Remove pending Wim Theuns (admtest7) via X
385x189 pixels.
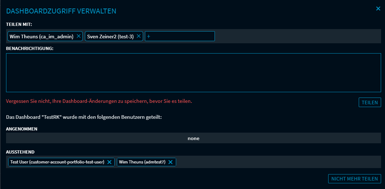coord(170,162)
